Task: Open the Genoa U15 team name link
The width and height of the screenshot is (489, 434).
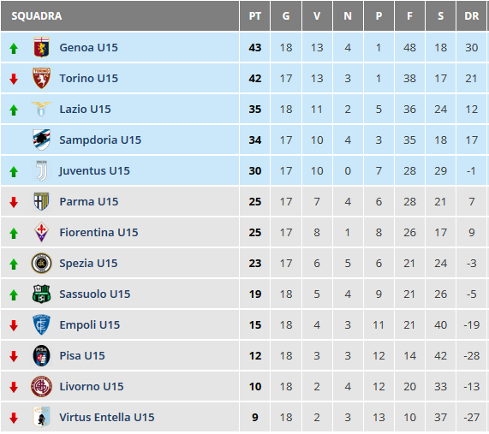Action: pyautogui.click(x=88, y=47)
